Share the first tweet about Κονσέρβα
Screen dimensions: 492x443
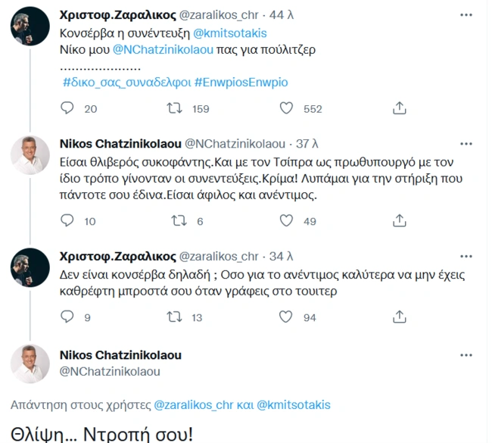click(x=400, y=109)
